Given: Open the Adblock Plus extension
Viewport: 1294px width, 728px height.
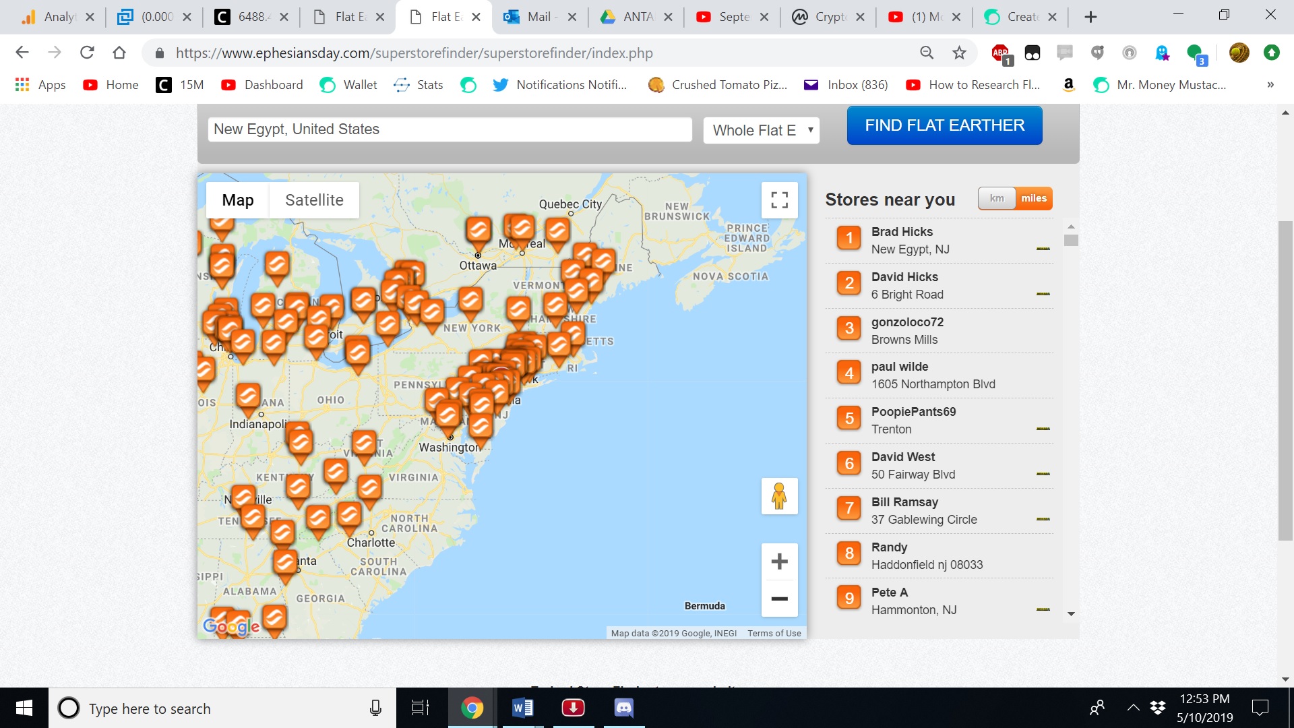Looking at the screenshot, I should tap(1001, 53).
